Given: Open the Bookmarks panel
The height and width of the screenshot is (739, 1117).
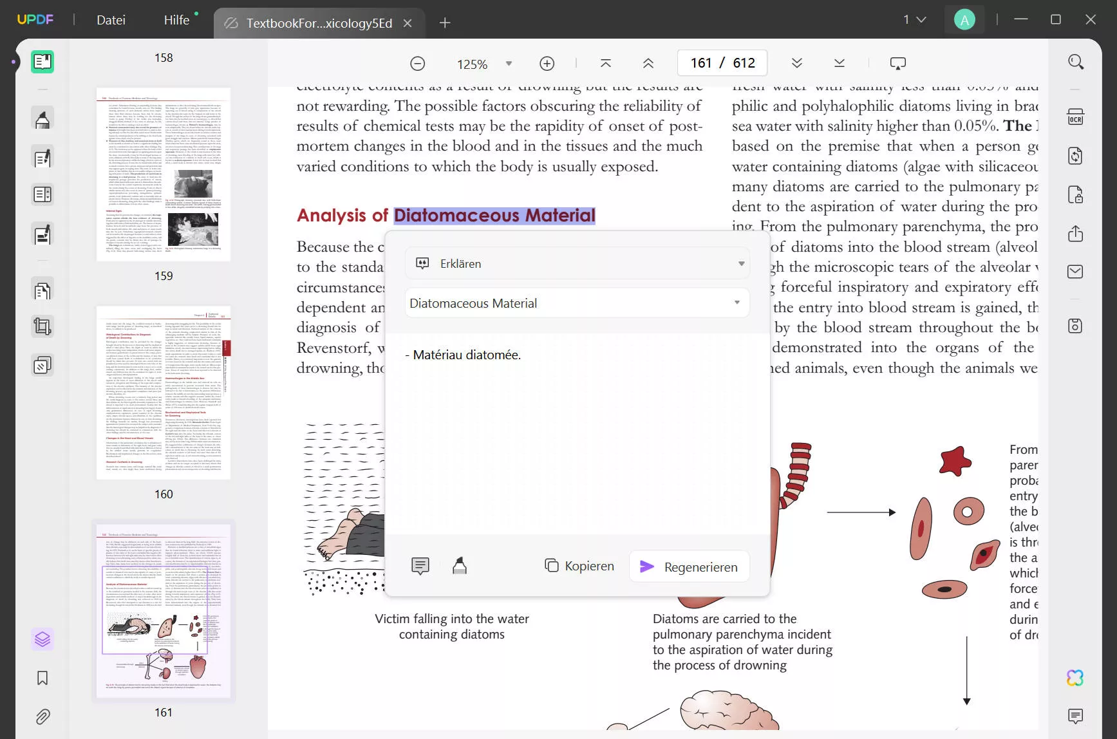Looking at the screenshot, I should click(42, 678).
